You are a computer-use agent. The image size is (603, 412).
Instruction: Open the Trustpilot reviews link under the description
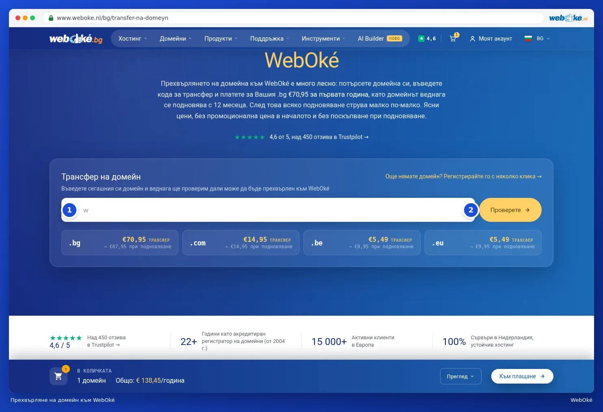tap(302, 137)
